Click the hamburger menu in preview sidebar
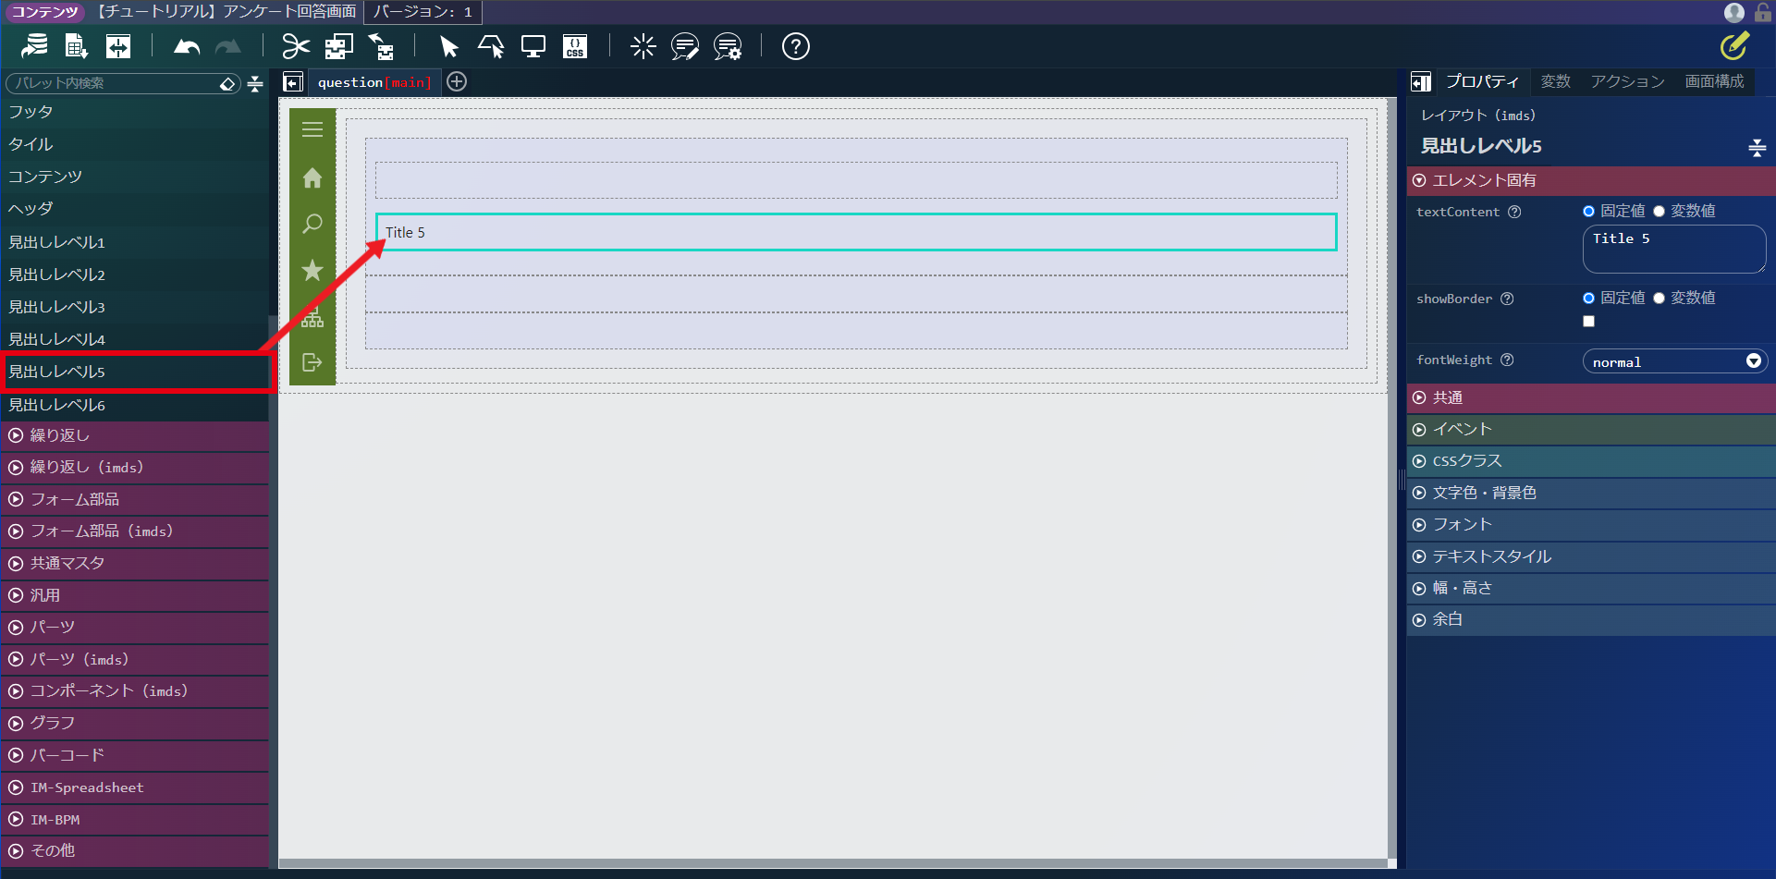This screenshot has height=879, width=1776. (312, 129)
